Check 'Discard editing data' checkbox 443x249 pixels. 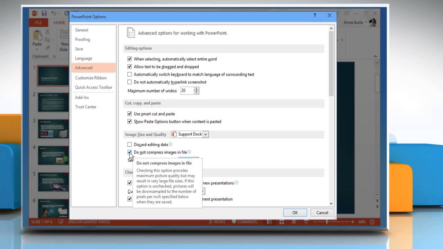click(x=129, y=145)
